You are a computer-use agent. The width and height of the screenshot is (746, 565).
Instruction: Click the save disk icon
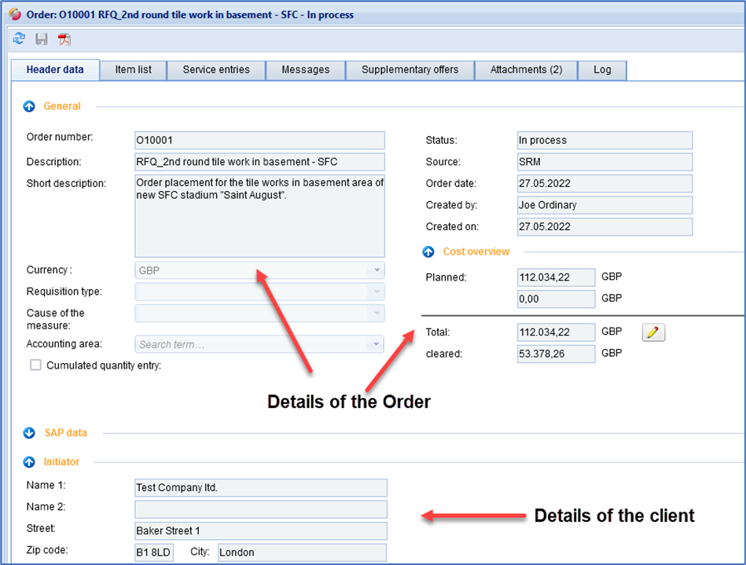(x=41, y=39)
